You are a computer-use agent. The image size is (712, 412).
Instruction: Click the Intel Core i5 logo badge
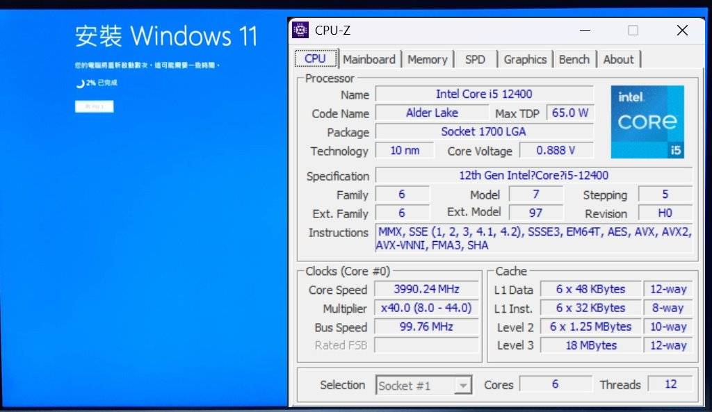click(x=647, y=122)
